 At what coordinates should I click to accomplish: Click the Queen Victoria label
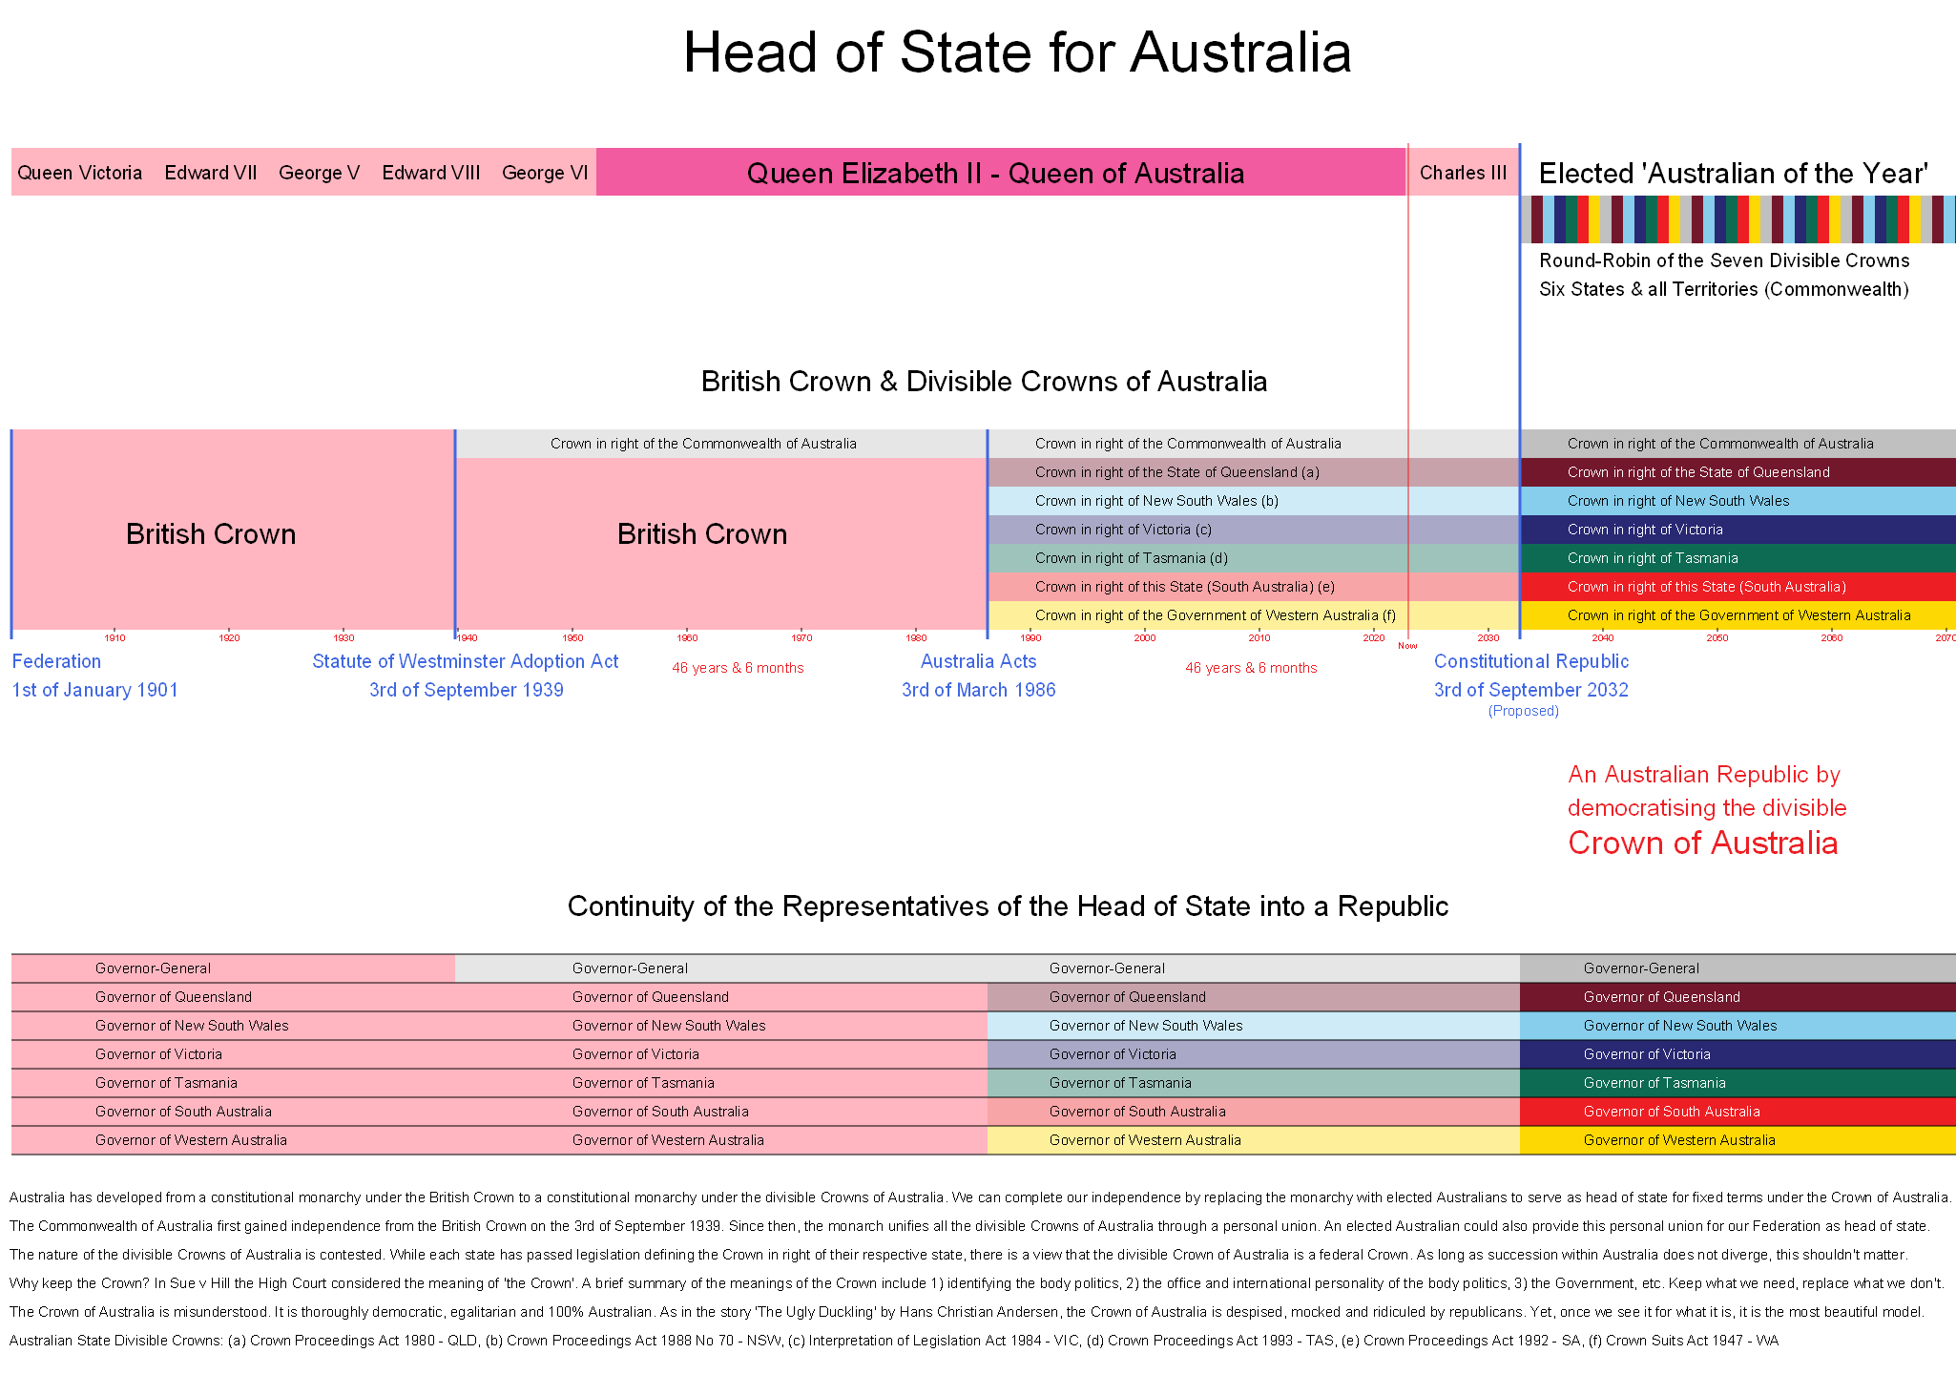[x=79, y=173]
